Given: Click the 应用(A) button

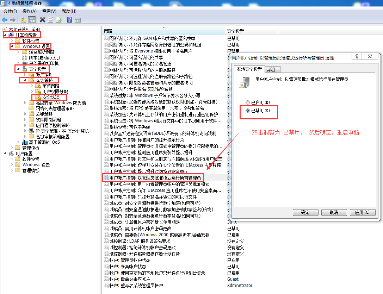Looking at the screenshot, I should click(x=362, y=213).
